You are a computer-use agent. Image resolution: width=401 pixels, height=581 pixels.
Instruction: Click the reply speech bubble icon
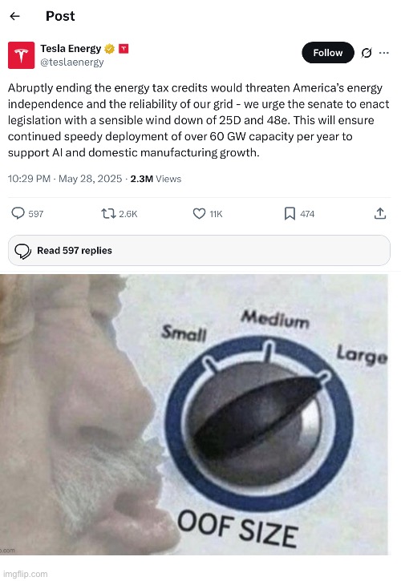pos(18,213)
